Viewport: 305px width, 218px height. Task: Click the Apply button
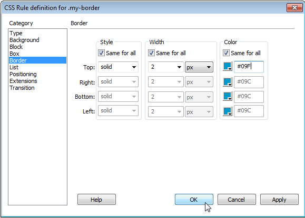pyautogui.click(x=279, y=200)
